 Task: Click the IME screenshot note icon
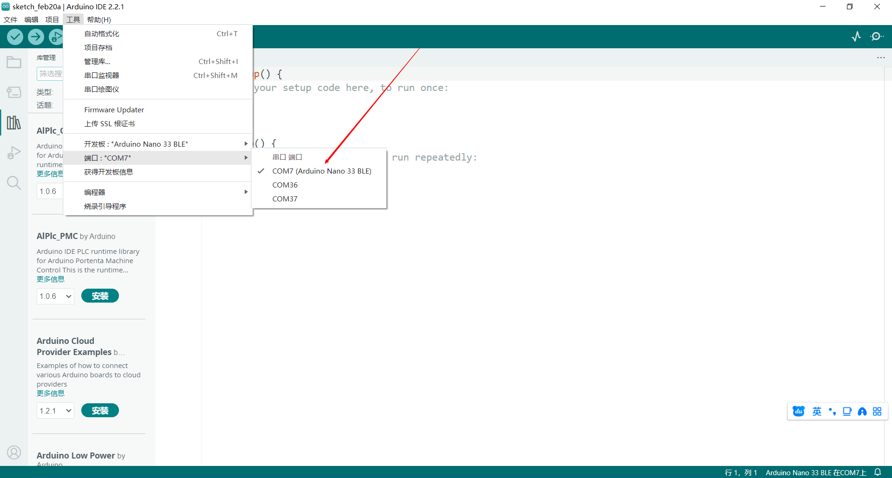(847, 411)
